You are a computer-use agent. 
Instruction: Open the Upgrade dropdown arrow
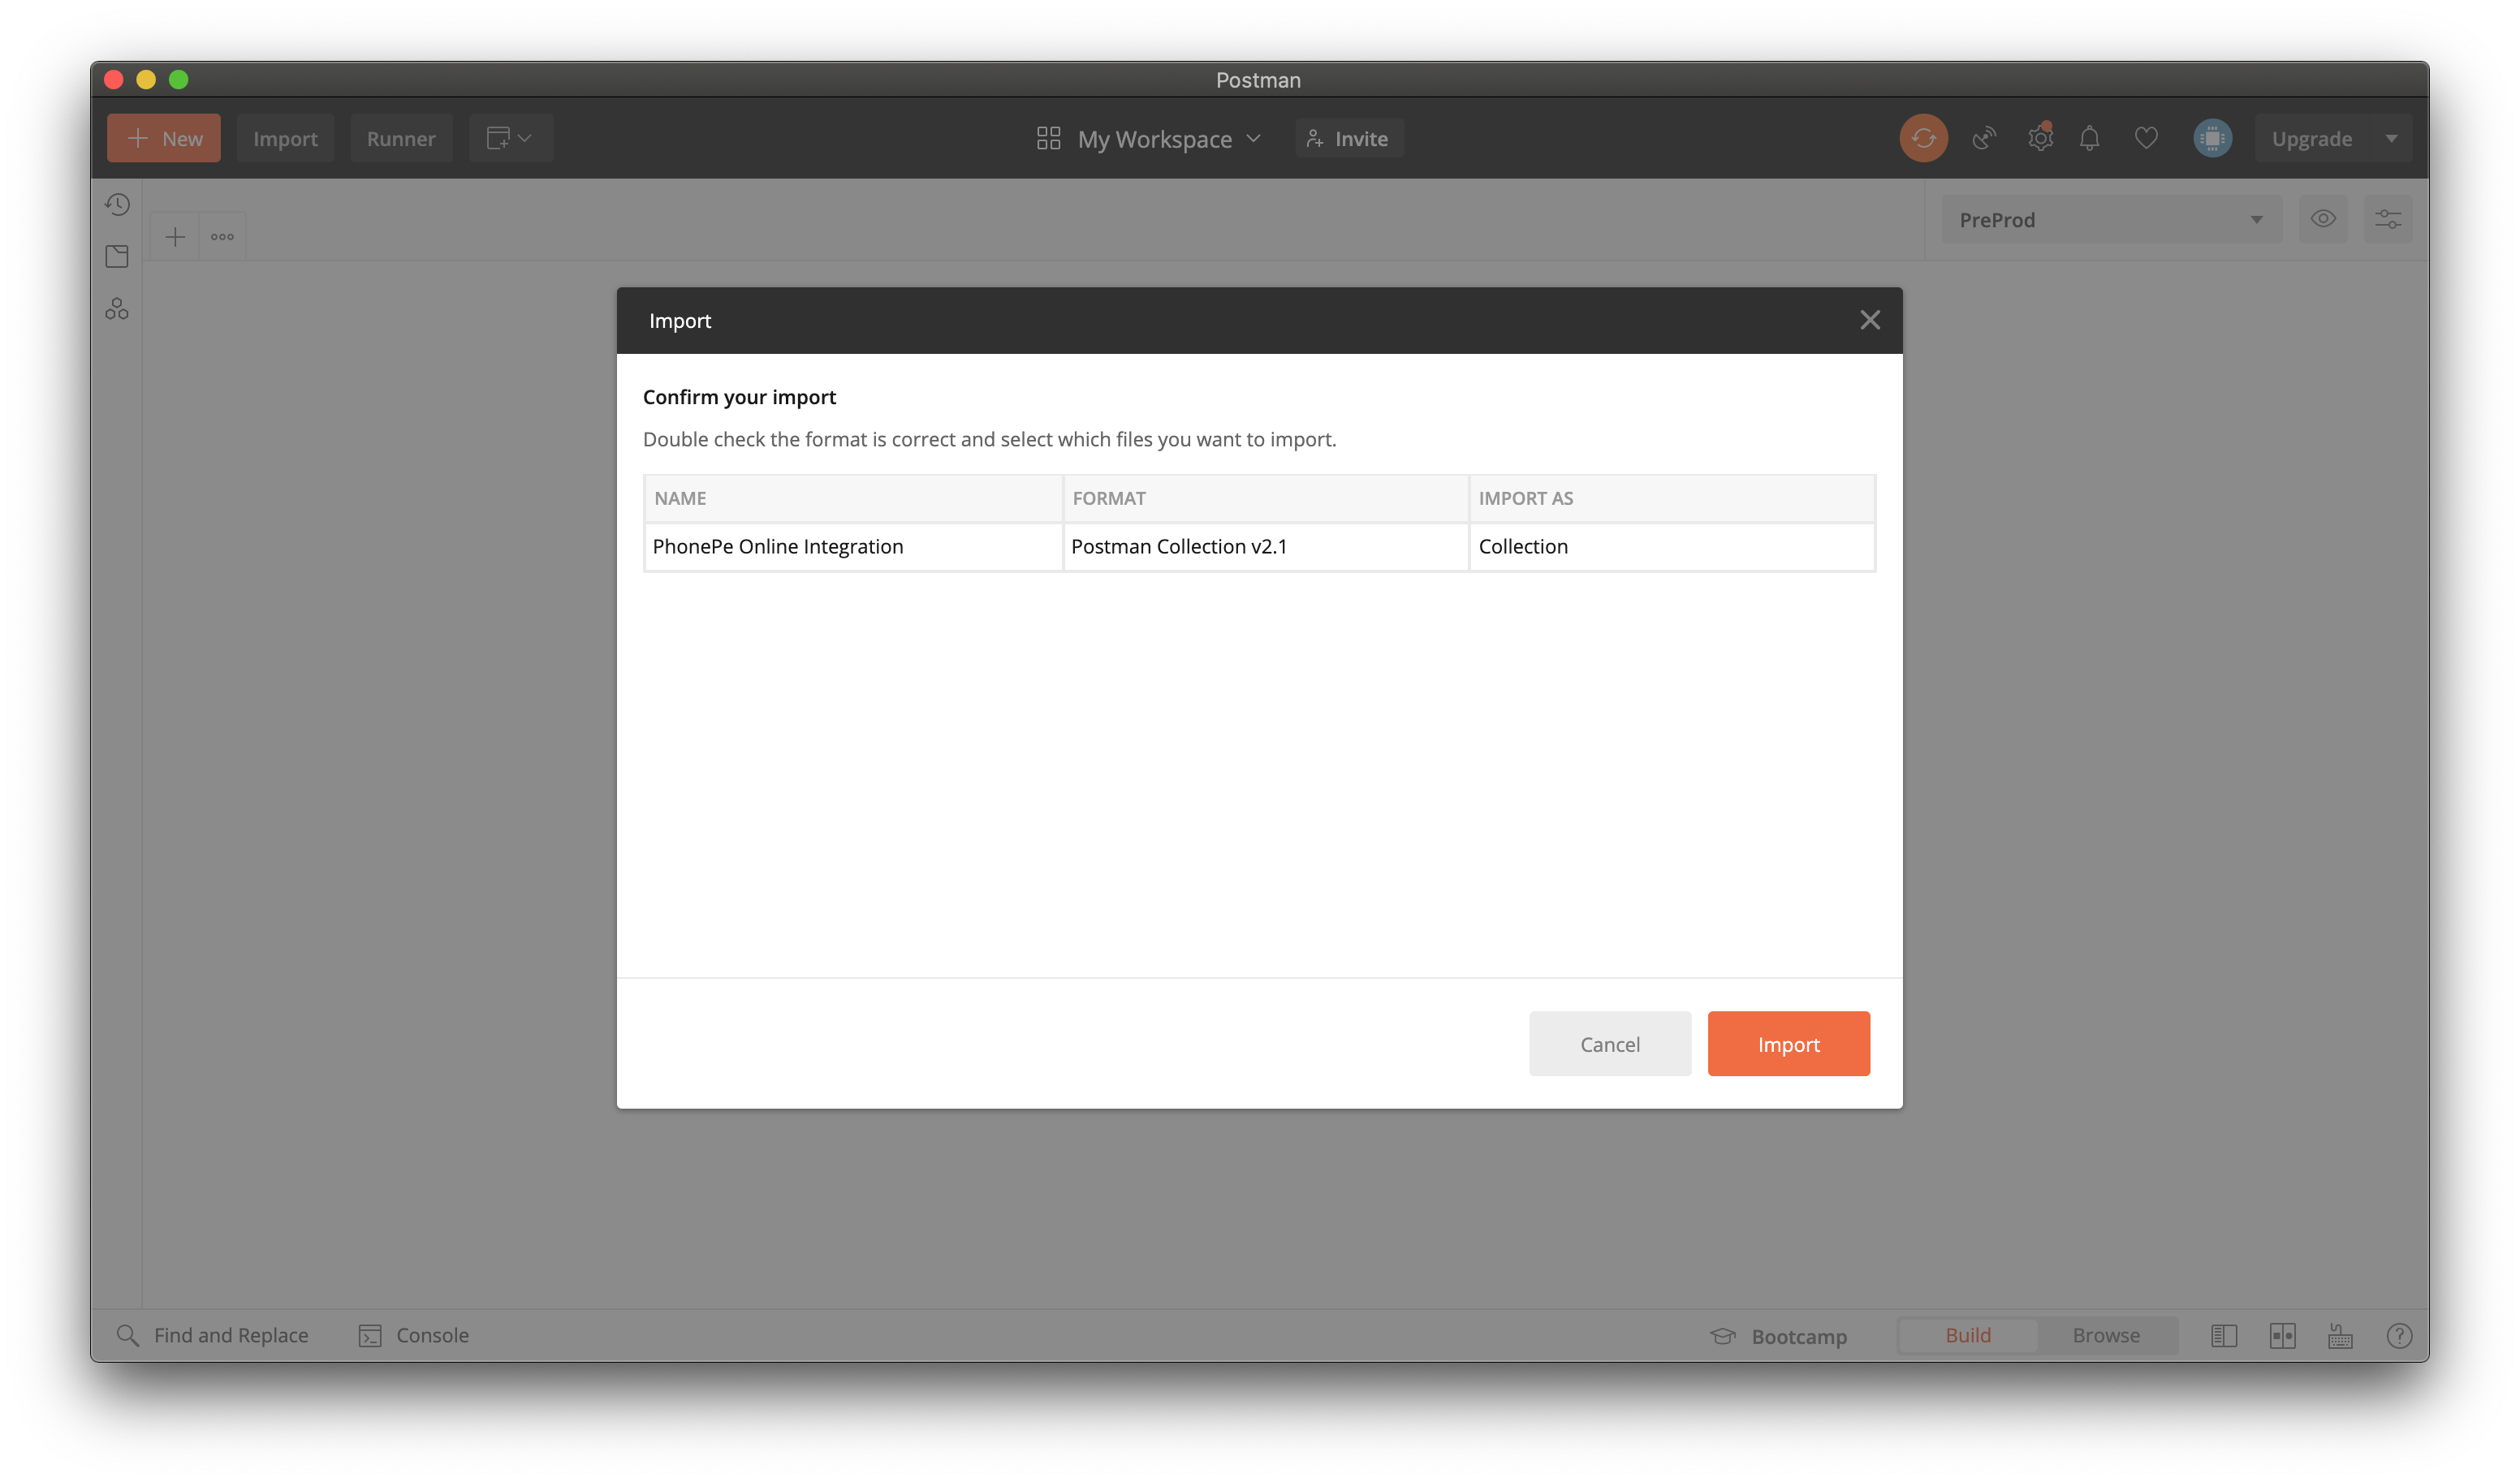(x=2391, y=138)
